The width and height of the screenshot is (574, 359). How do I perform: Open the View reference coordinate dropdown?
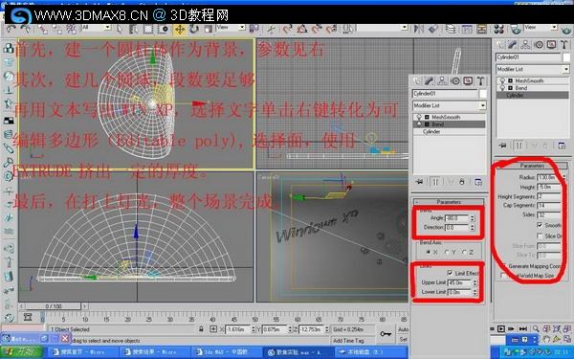242,28
